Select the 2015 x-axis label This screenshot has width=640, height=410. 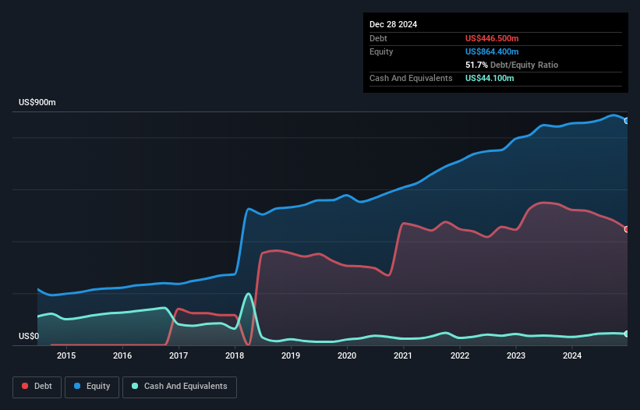(66, 355)
